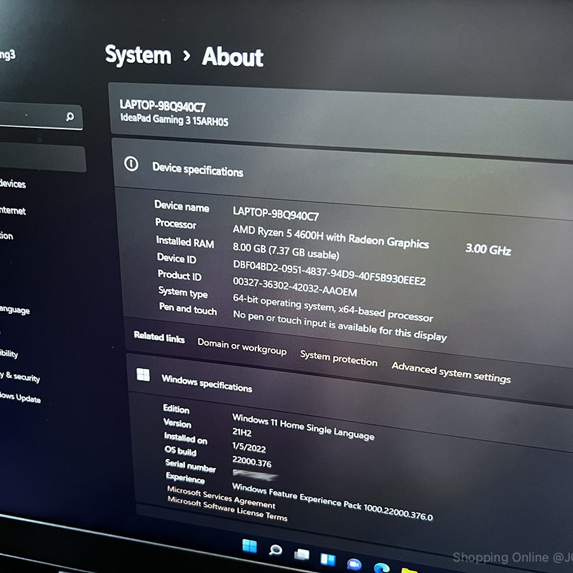
Task: Open Microsoft Software License Terms link
Action: (x=227, y=508)
